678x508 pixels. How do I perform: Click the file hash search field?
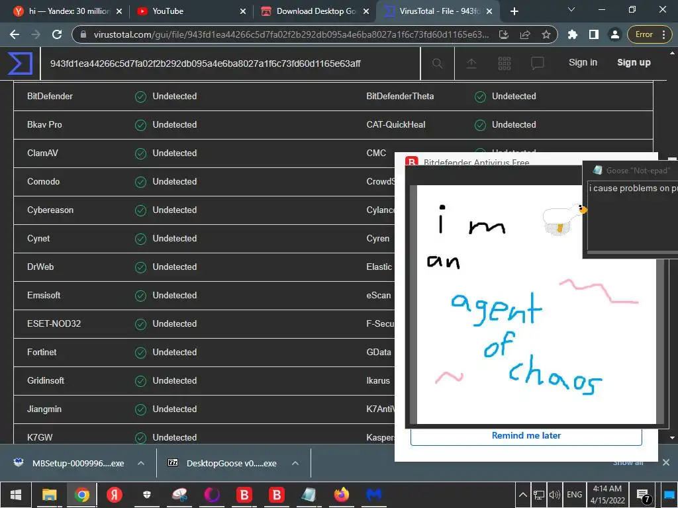point(230,63)
